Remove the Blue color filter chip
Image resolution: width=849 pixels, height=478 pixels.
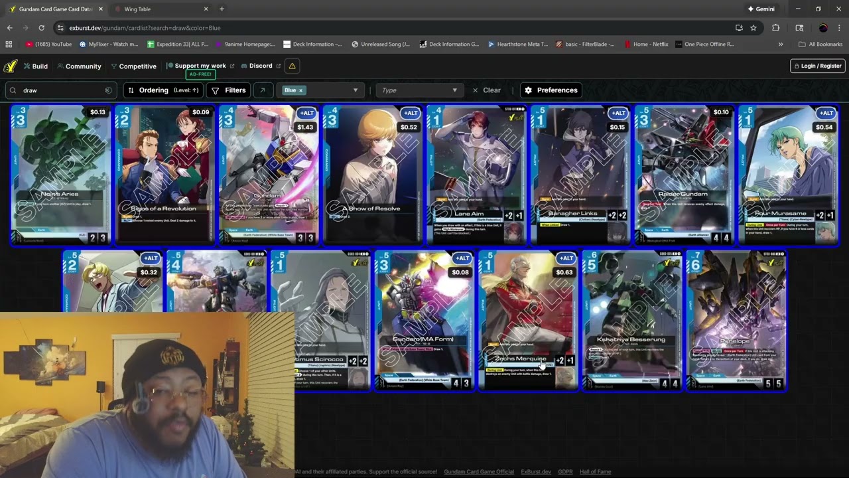[x=300, y=90]
